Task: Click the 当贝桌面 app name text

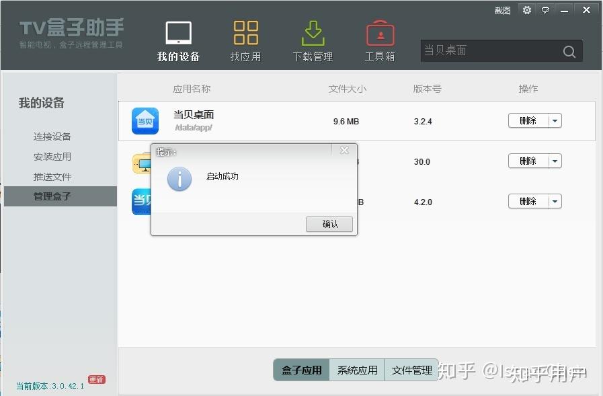Action: coord(194,114)
